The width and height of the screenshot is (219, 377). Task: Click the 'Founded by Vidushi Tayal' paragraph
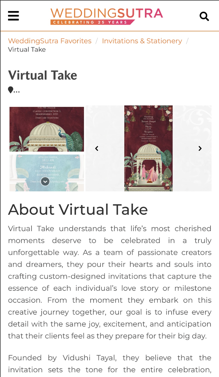(110, 364)
